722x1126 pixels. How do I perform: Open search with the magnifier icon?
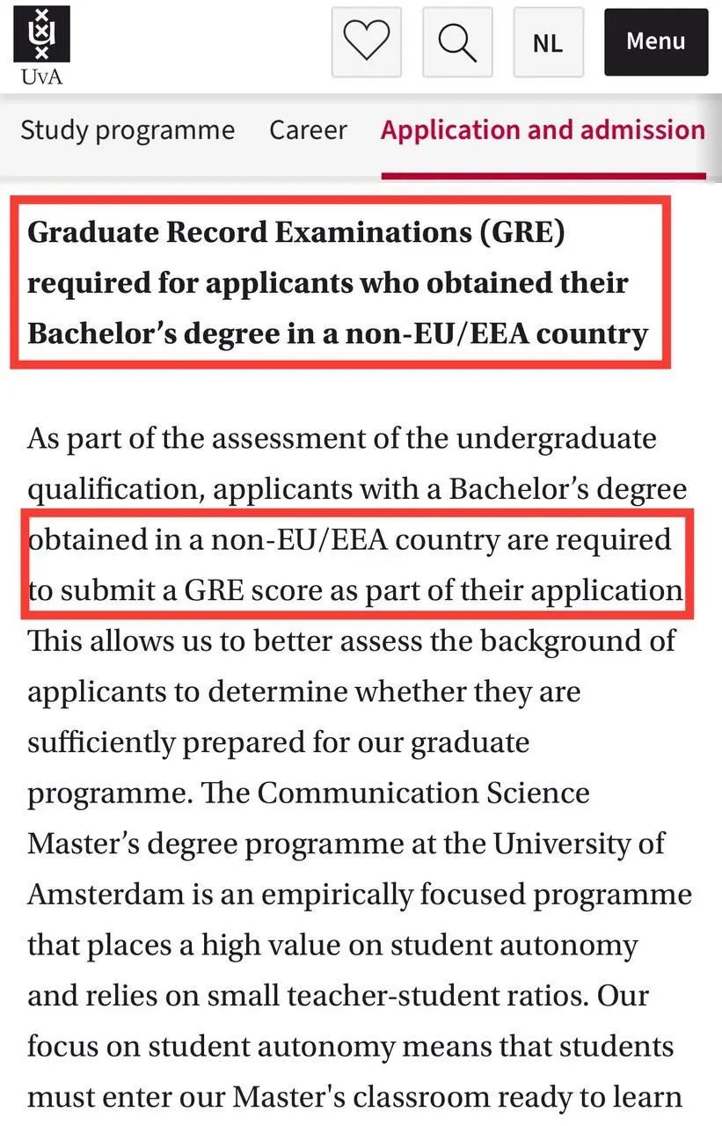[457, 41]
